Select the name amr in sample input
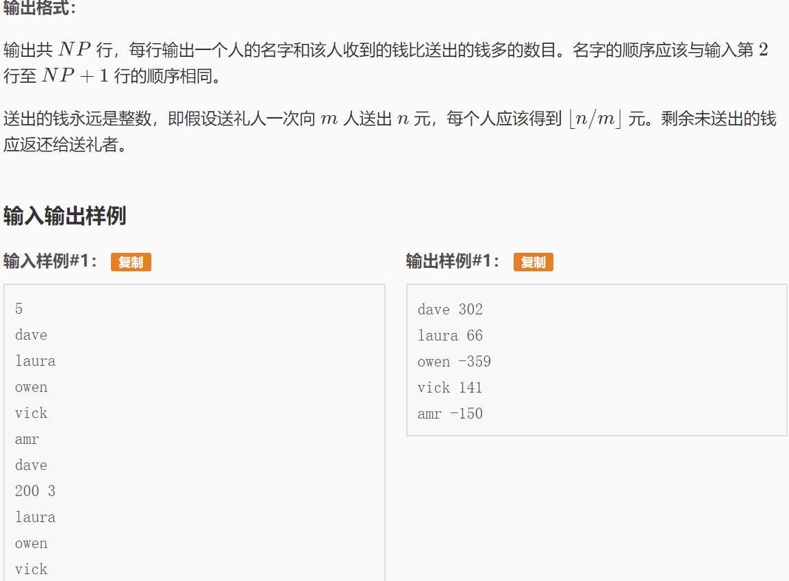This screenshot has width=789, height=581. [27, 438]
